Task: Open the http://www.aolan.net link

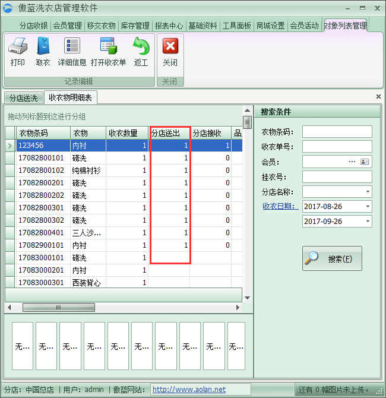Action: coord(189,389)
